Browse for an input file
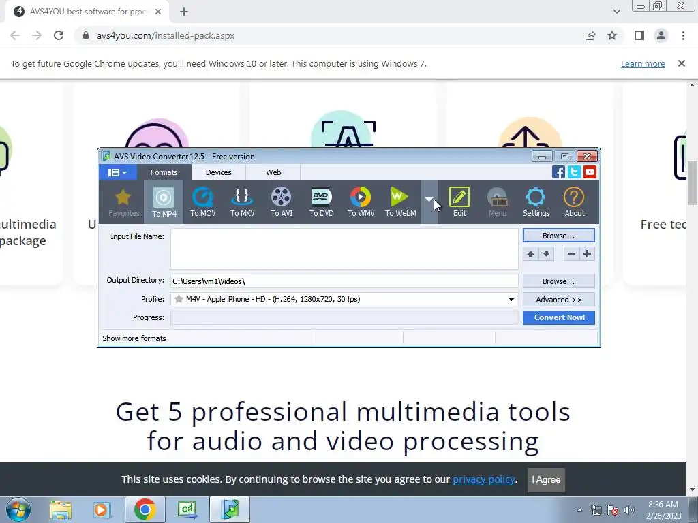 558,236
